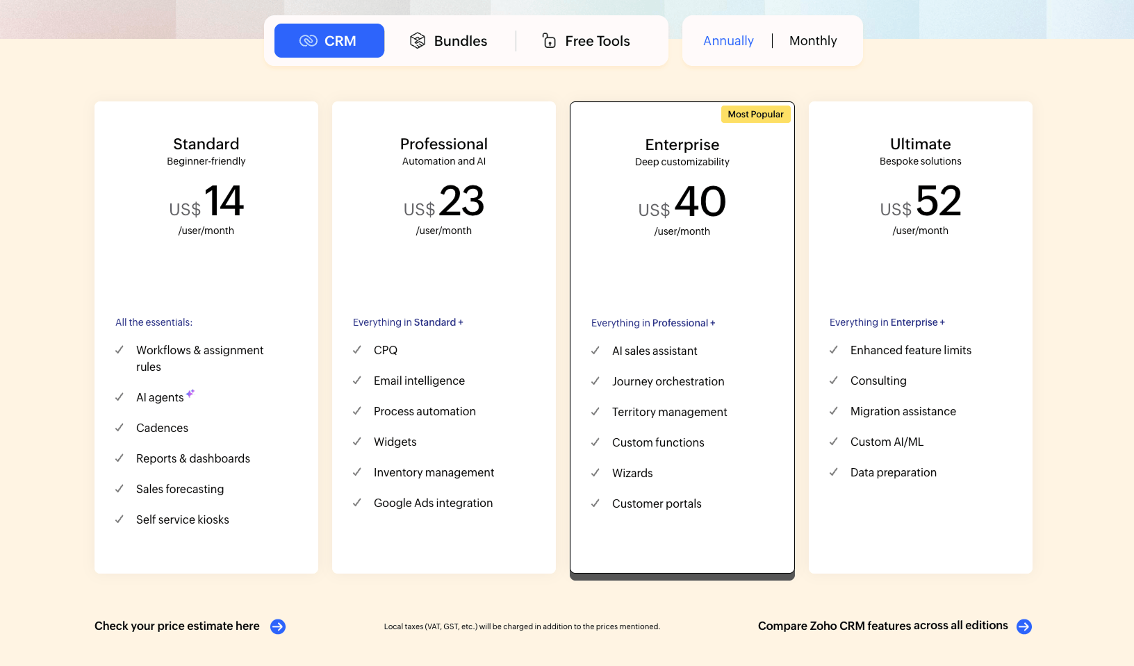
Task: Click the 'CPQ' feature
Action: click(386, 350)
